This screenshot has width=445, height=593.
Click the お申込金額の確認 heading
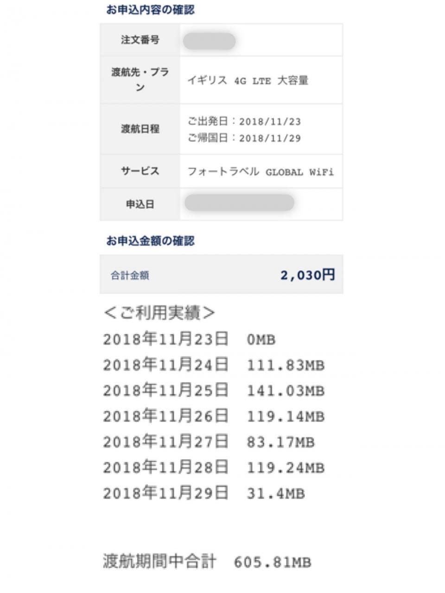(x=150, y=241)
